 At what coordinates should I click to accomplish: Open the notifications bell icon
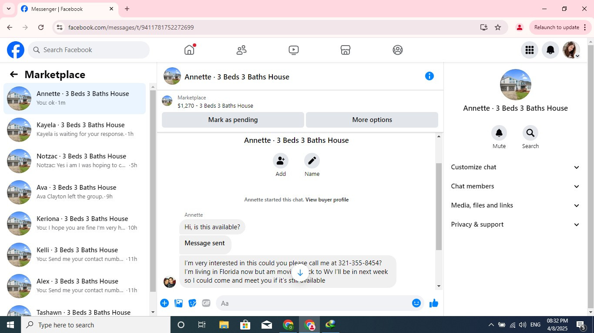pos(550,50)
